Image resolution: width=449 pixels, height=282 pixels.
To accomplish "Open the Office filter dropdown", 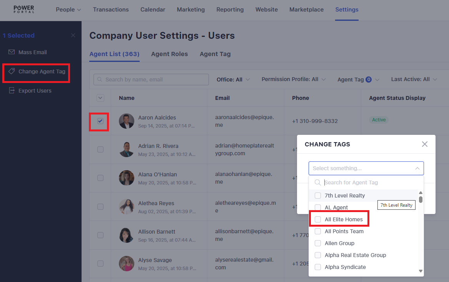I will point(233,80).
